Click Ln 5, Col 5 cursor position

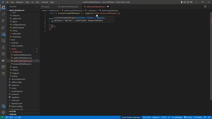(x=146, y=117)
